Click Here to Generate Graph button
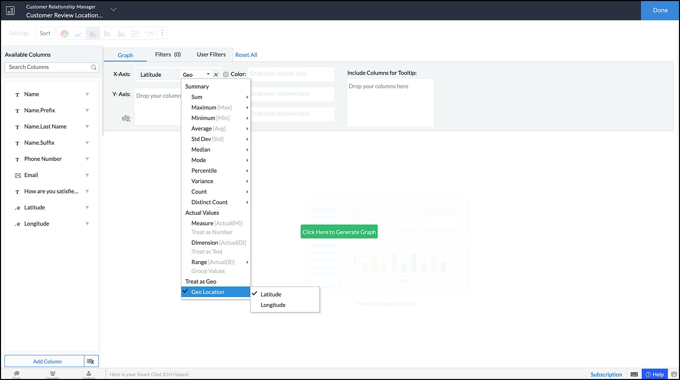Viewport: 680px width, 380px height. (339, 232)
